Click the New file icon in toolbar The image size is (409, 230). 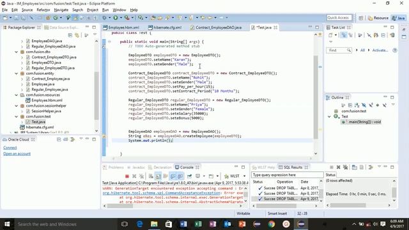5,18
